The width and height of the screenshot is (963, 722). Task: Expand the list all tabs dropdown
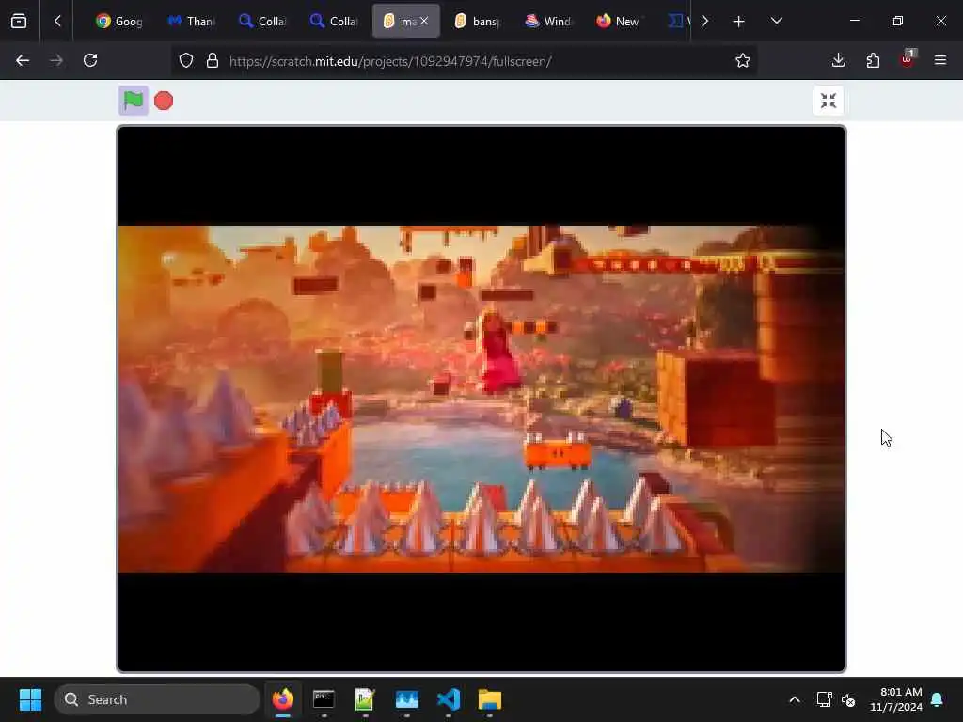(x=776, y=22)
